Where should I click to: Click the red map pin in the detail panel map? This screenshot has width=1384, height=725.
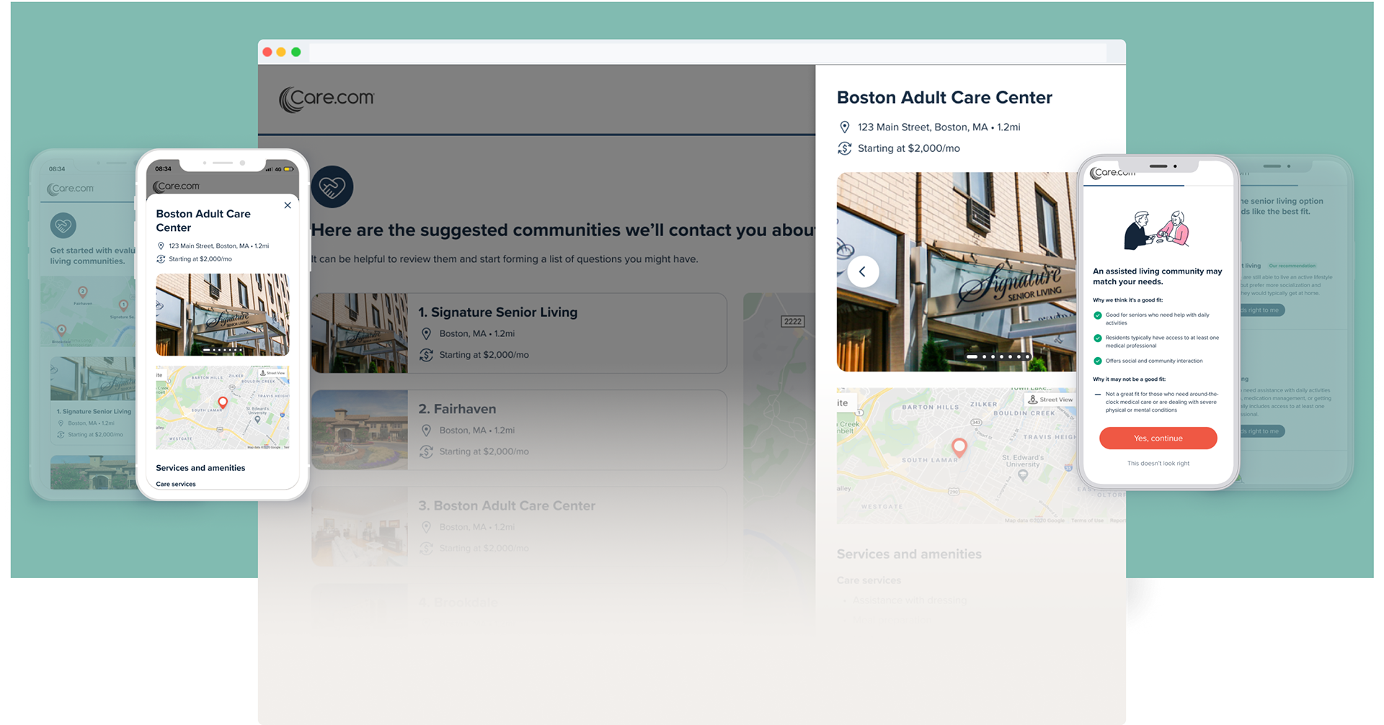point(959,447)
